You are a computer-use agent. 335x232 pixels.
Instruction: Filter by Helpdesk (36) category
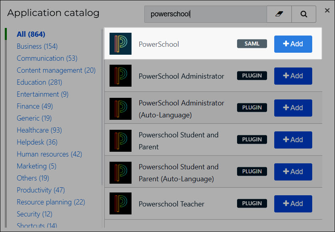(37, 142)
